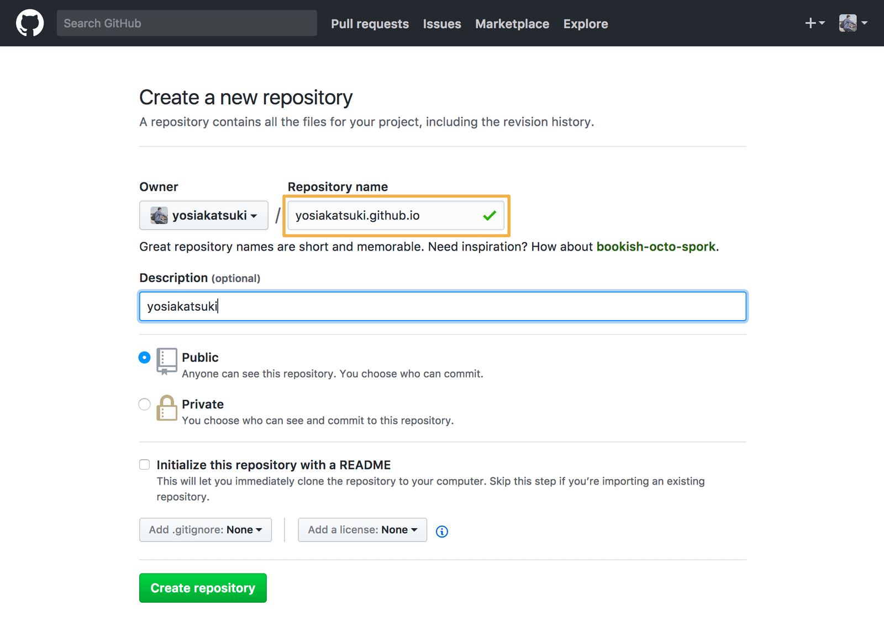The image size is (884, 633).
Task: Click the Private label text
Action: point(203,405)
